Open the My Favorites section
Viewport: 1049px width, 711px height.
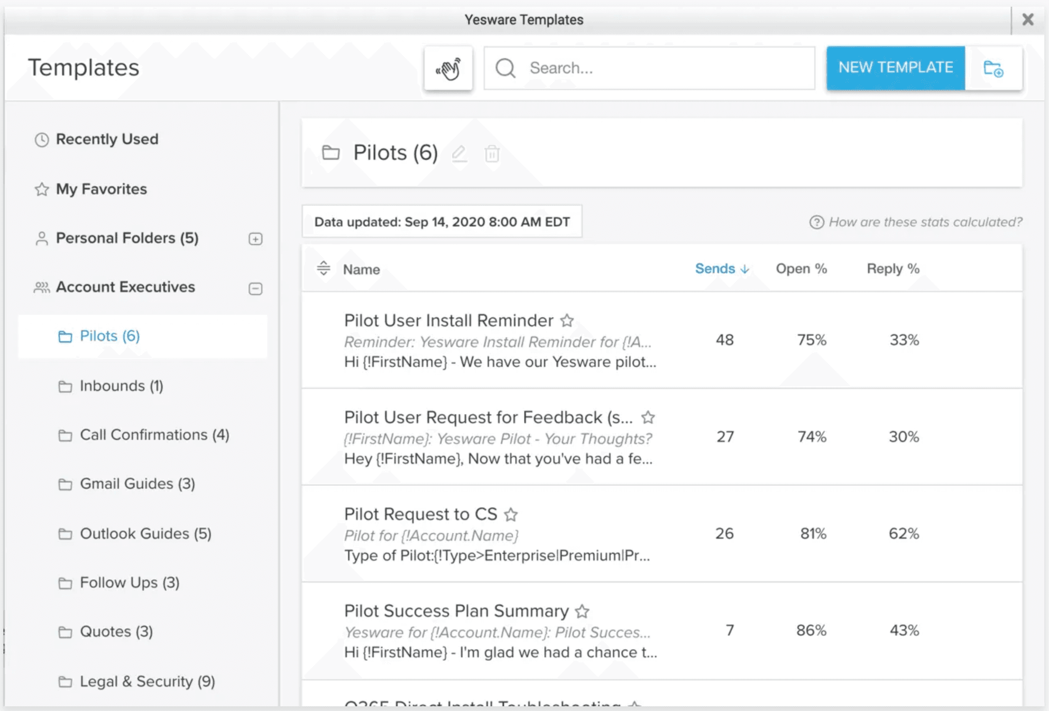pos(100,189)
